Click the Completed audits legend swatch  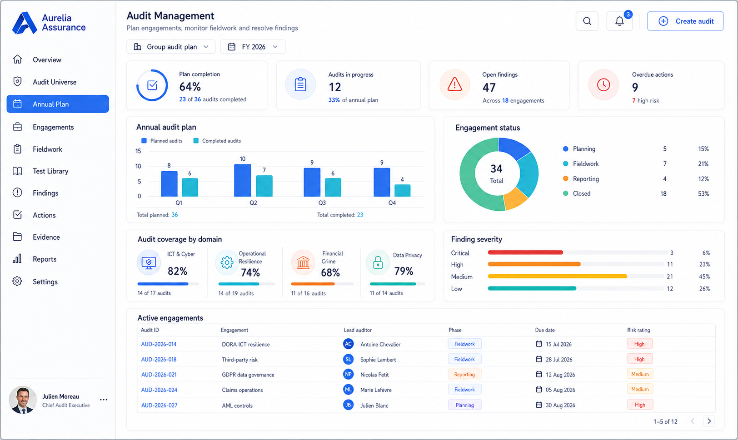point(196,141)
